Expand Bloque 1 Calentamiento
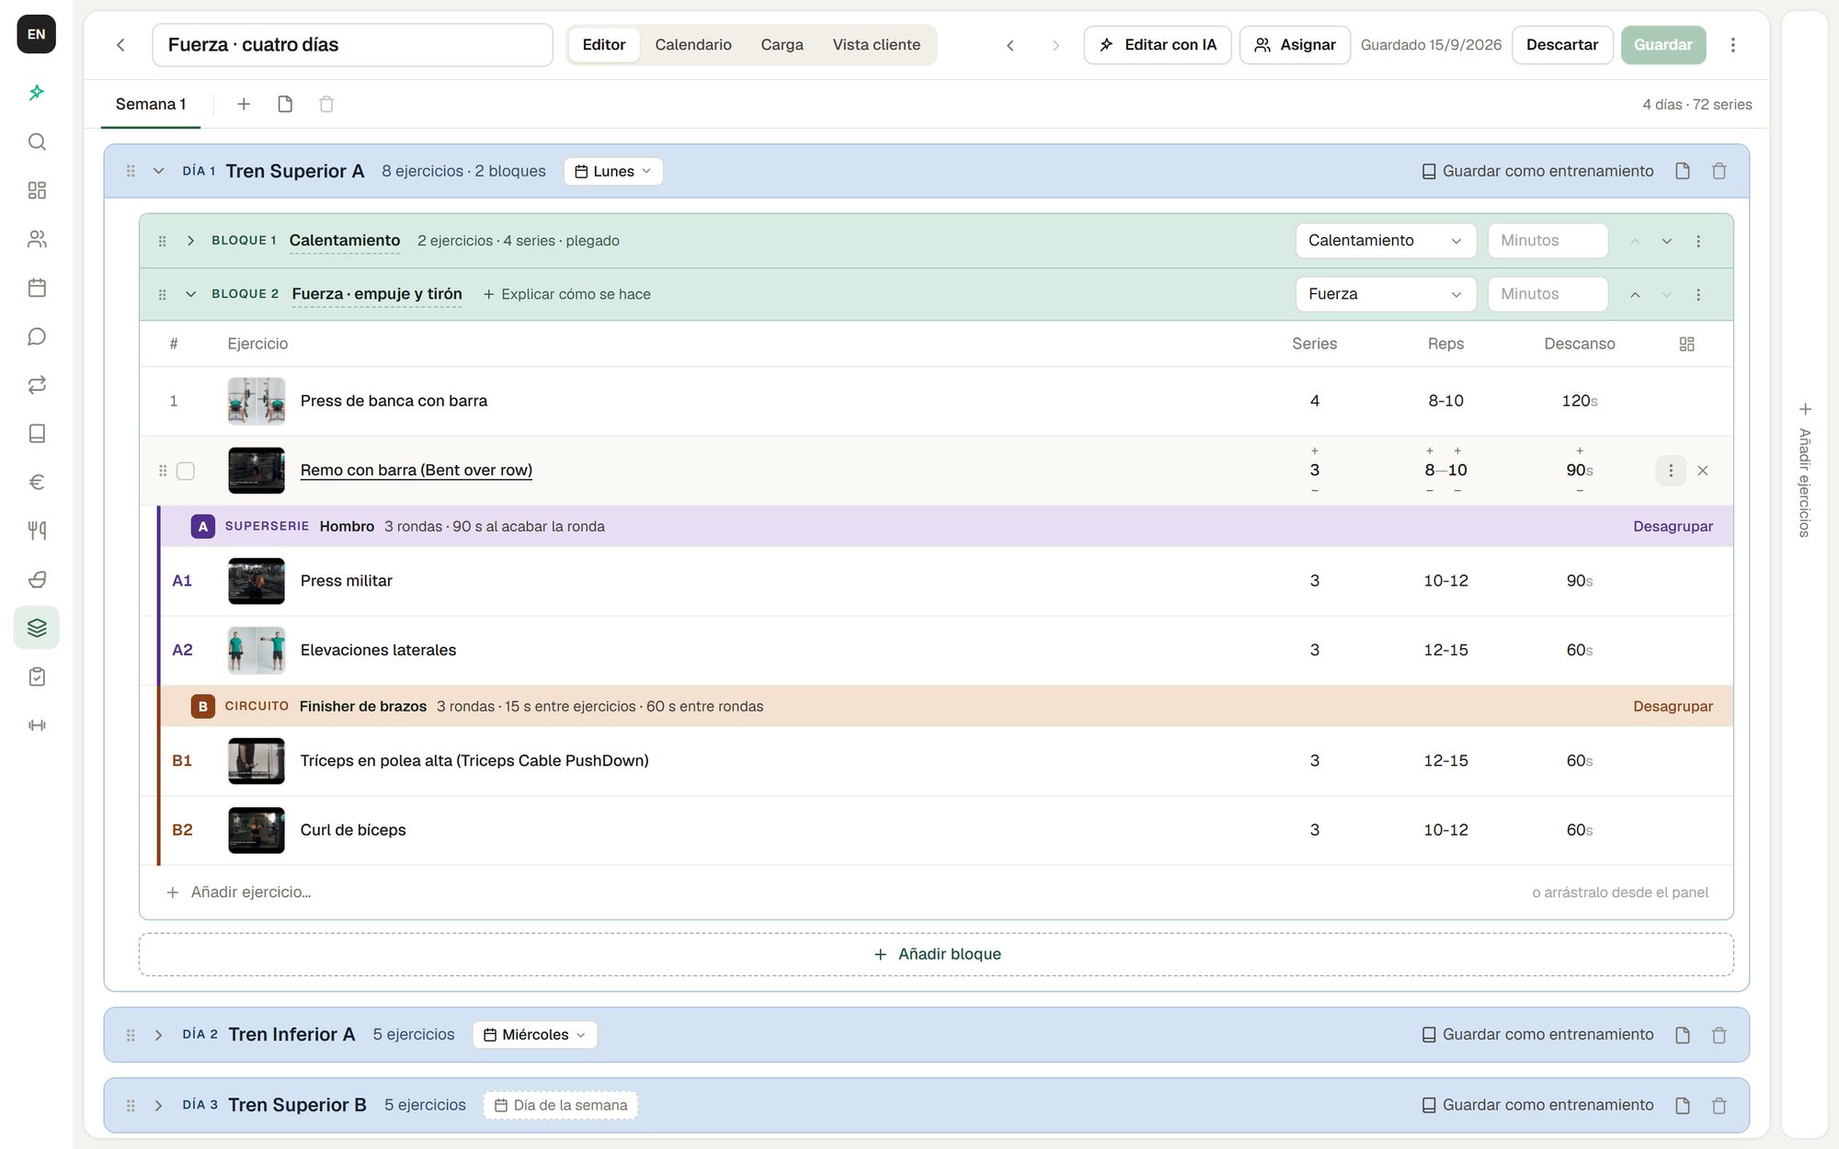Image resolution: width=1839 pixels, height=1149 pixels. [190, 241]
